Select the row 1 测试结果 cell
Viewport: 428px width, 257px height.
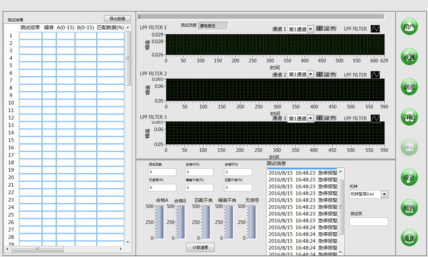pos(30,36)
